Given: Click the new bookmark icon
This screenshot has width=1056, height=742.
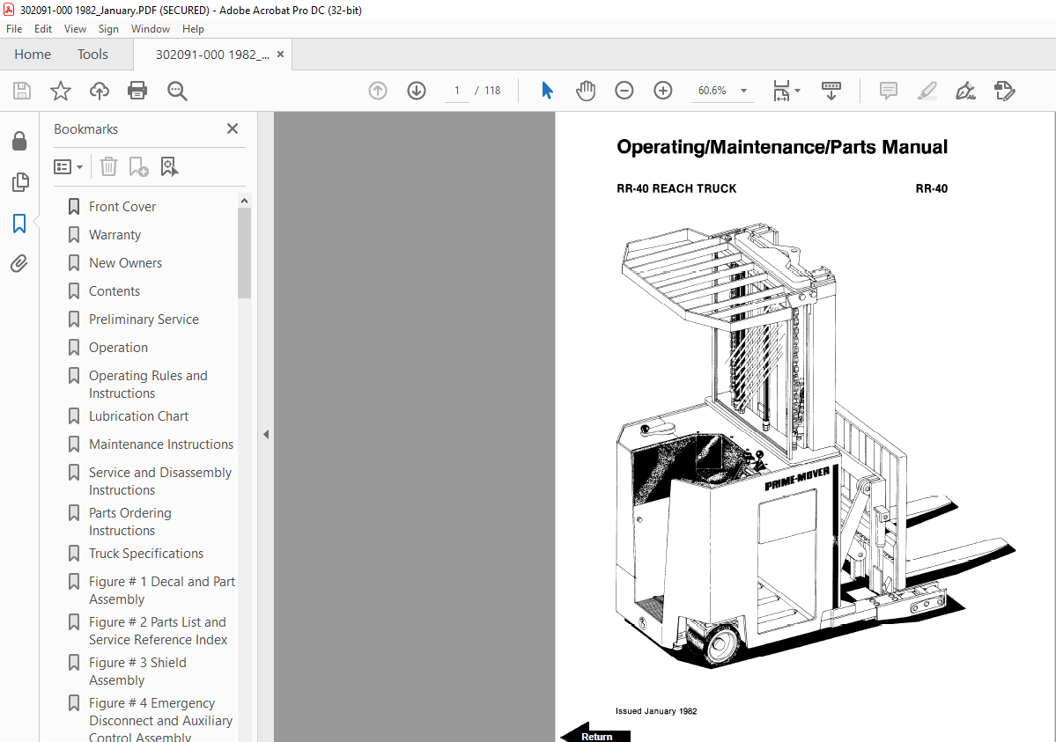Looking at the screenshot, I should coord(138,166).
